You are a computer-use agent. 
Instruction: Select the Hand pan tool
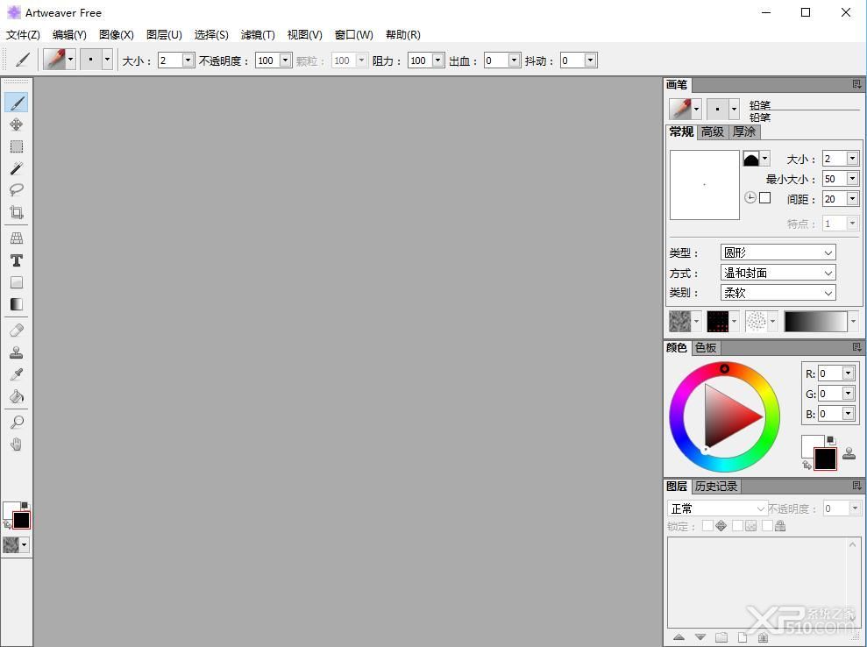coord(17,444)
